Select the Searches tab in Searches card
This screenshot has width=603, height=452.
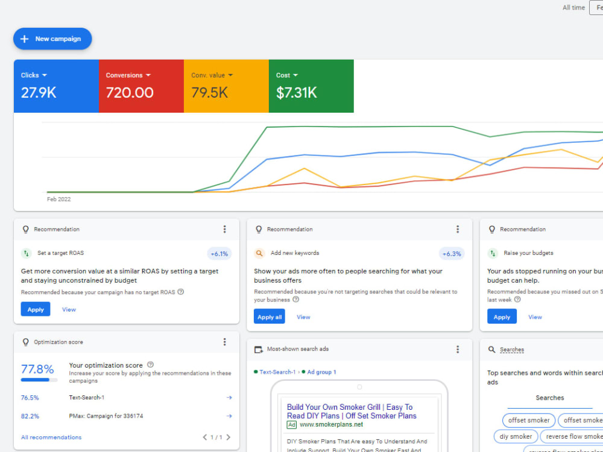(x=549, y=398)
